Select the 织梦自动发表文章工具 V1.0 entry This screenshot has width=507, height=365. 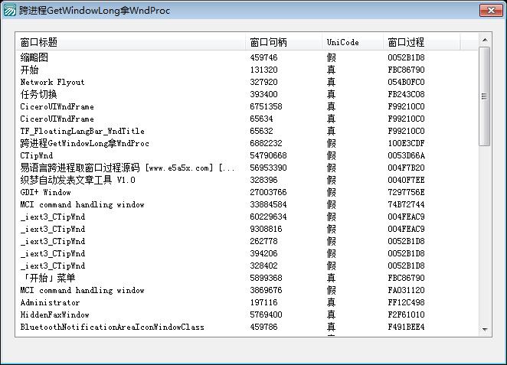click(77, 180)
